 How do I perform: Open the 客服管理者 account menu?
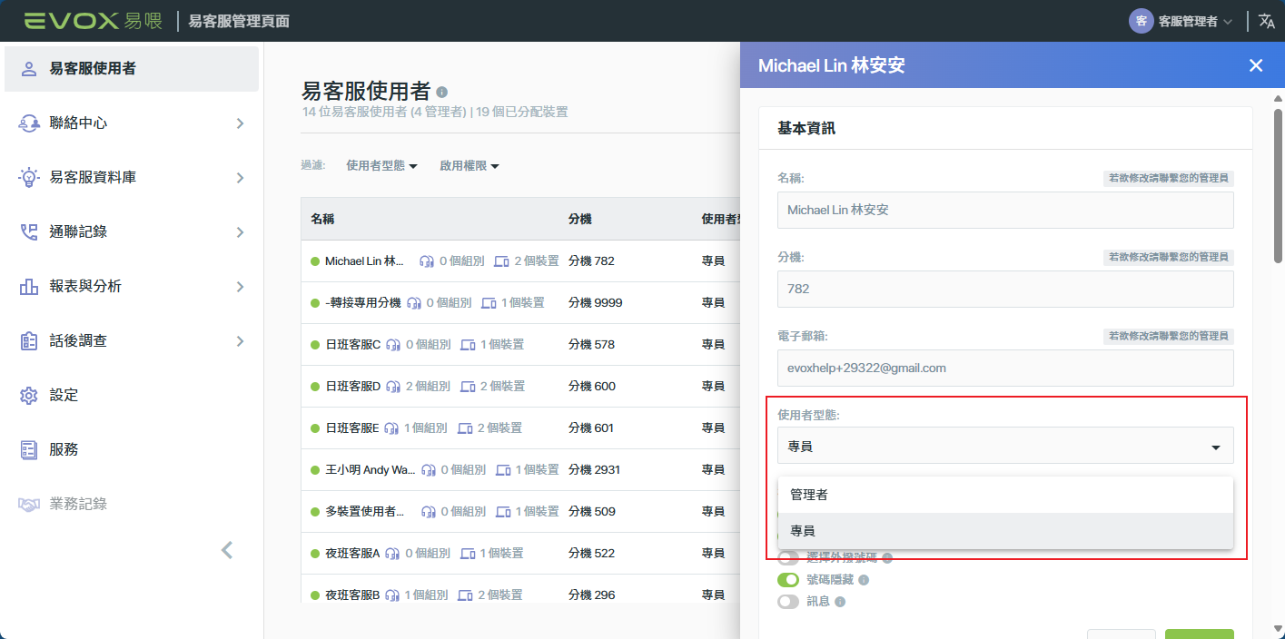[x=1181, y=21]
